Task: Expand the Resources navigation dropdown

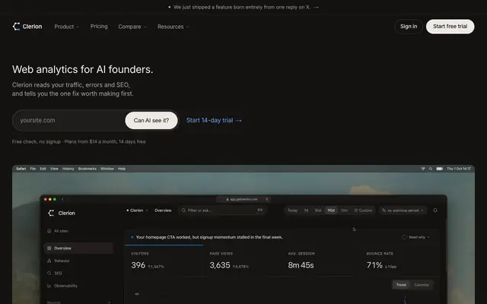Action: point(173,27)
